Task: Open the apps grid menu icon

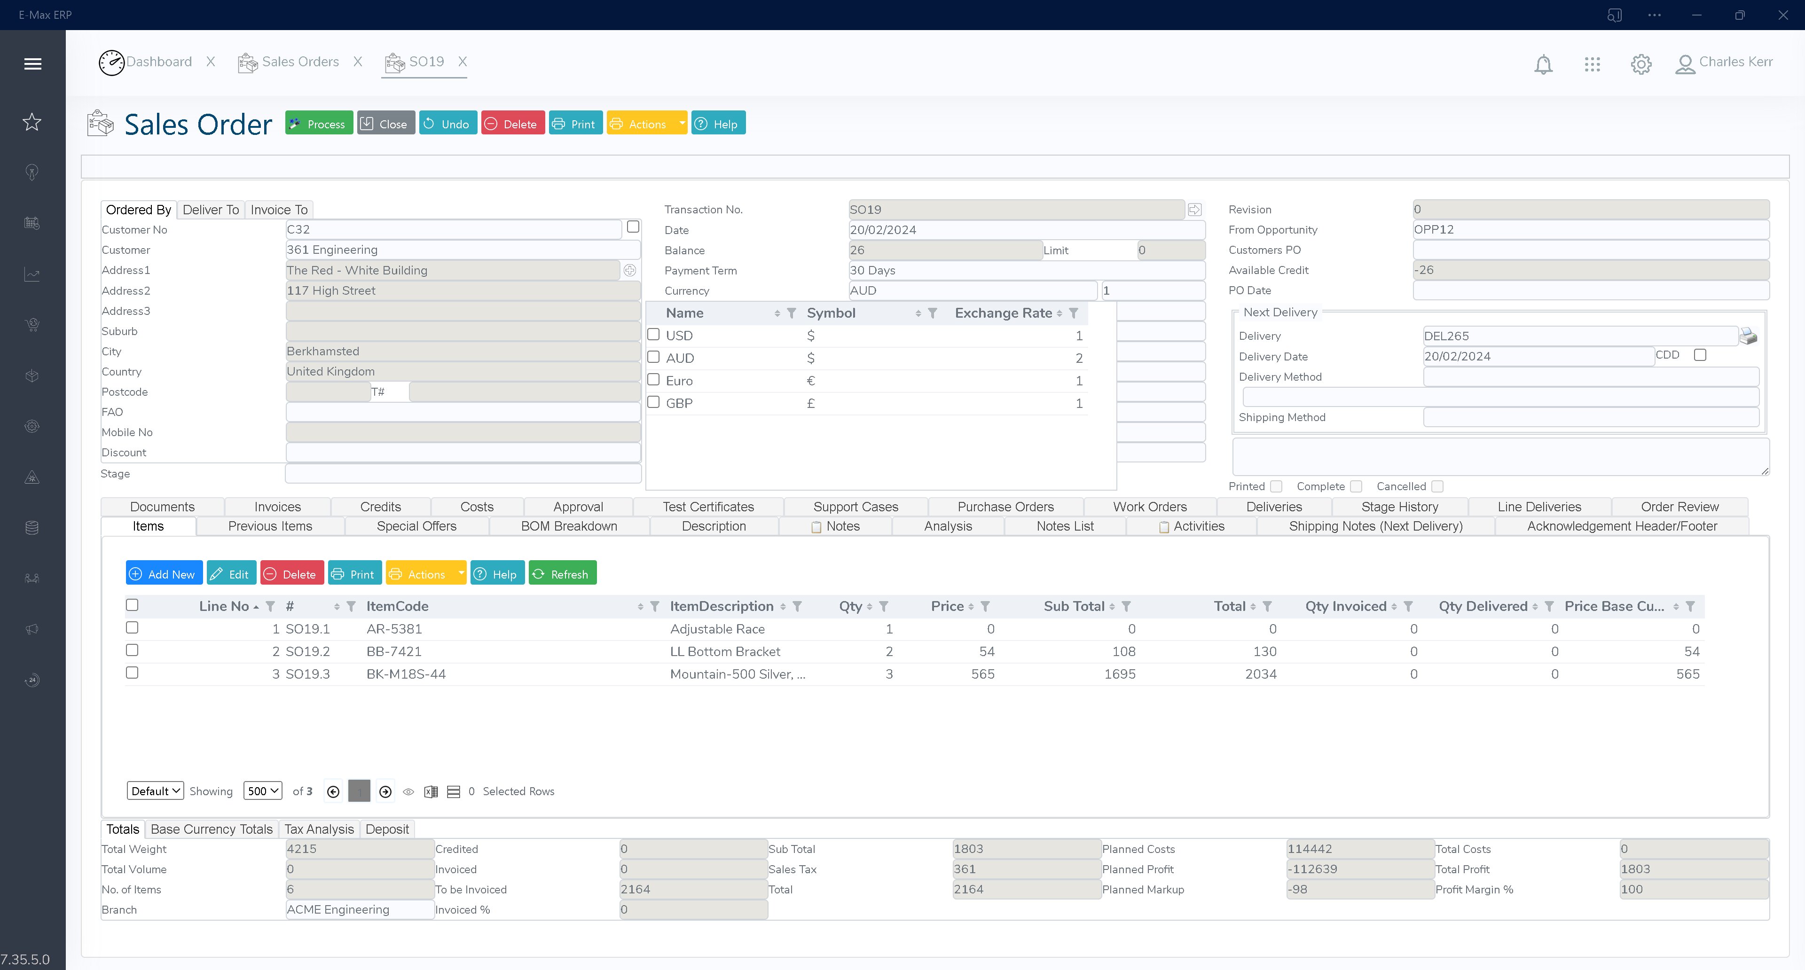Action: pos(1592,64)
